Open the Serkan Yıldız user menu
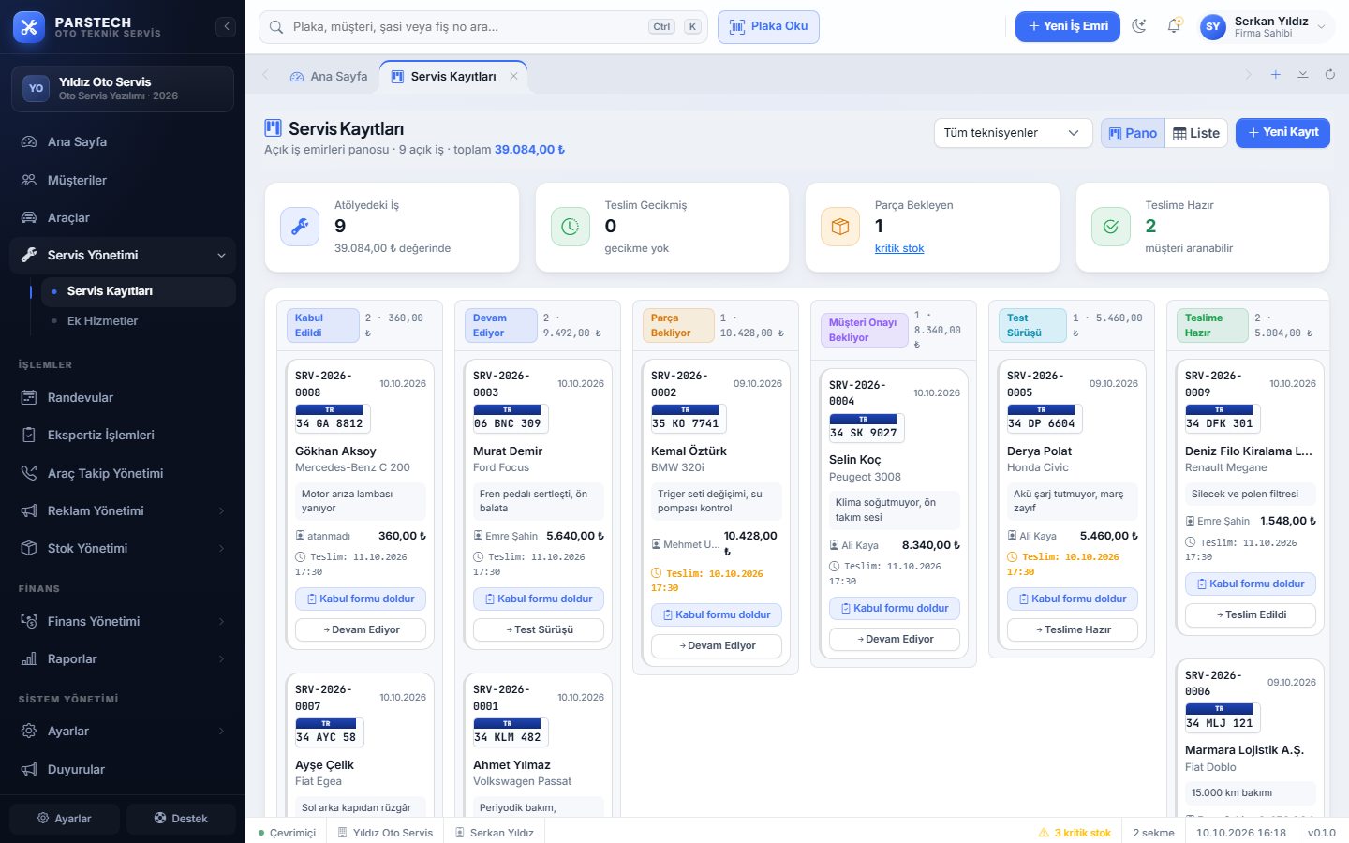The height and width of the screenshot is (843, 1349). click(1266, 26)
